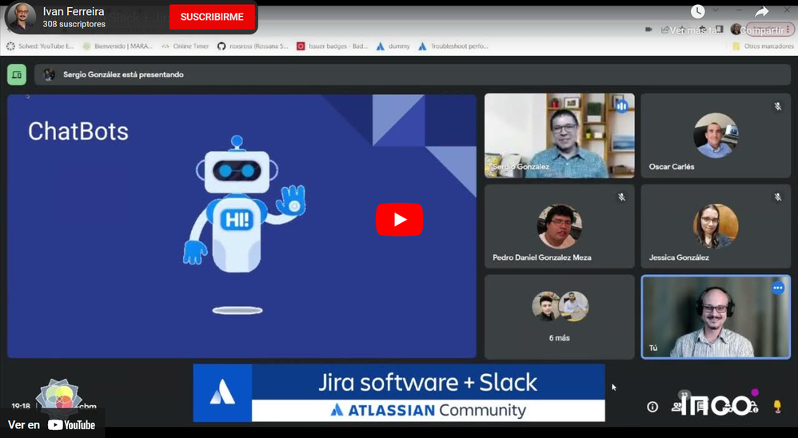Click the ATLASSIAN Community logo text
Viewport: 798px width, 438px height.
click(x=429, y=410)
